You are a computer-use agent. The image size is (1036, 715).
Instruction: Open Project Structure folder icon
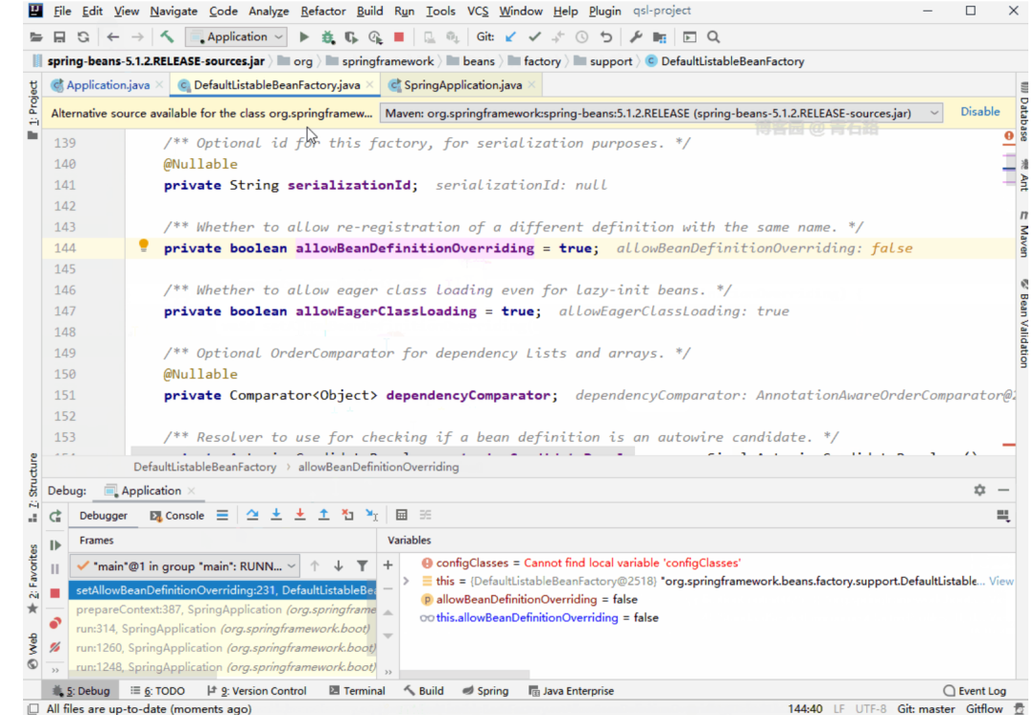(x=659, y=37)
